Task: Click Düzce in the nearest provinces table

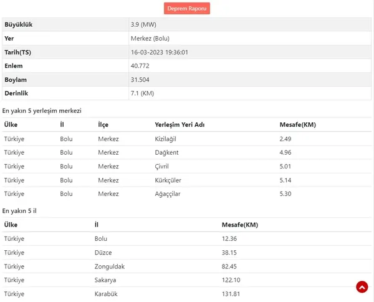Action: click(103, 253)
